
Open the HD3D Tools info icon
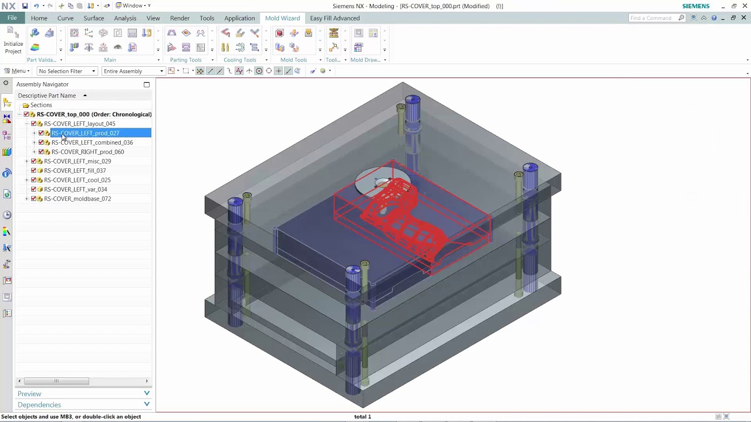pyautogui.click(x=7, y=173)
